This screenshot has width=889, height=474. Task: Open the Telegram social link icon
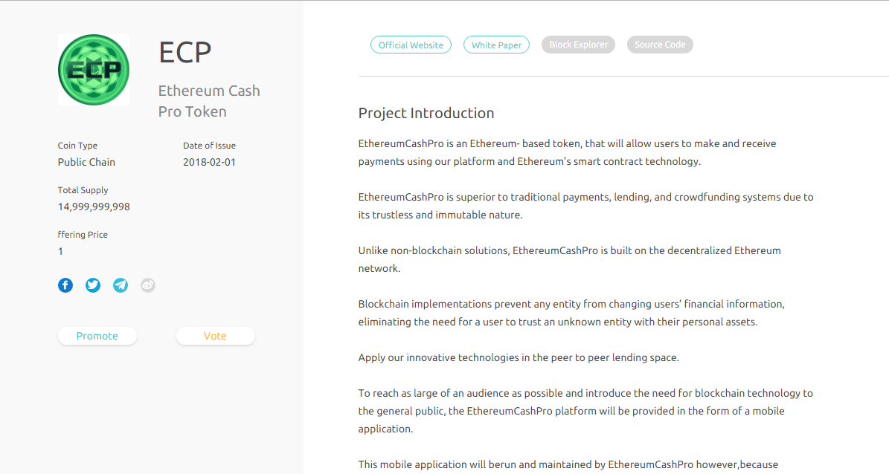tap(121, 285)
